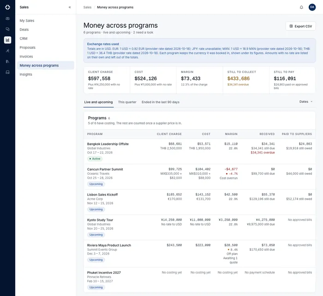This screenshot has height=296, width=323.
Task: Click the $52,174 still owed text
Action: click(x=299, y=199)
